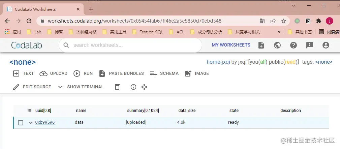Click the share page icon
The height and width of the screenshot is (149, 340).
[x=273, y=21]
